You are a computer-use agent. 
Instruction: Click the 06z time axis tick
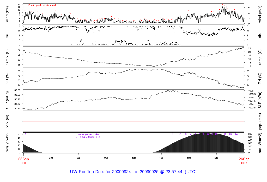click(x=78, y=158)
